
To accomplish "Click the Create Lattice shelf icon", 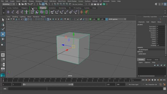I will [x=42, y=12].
